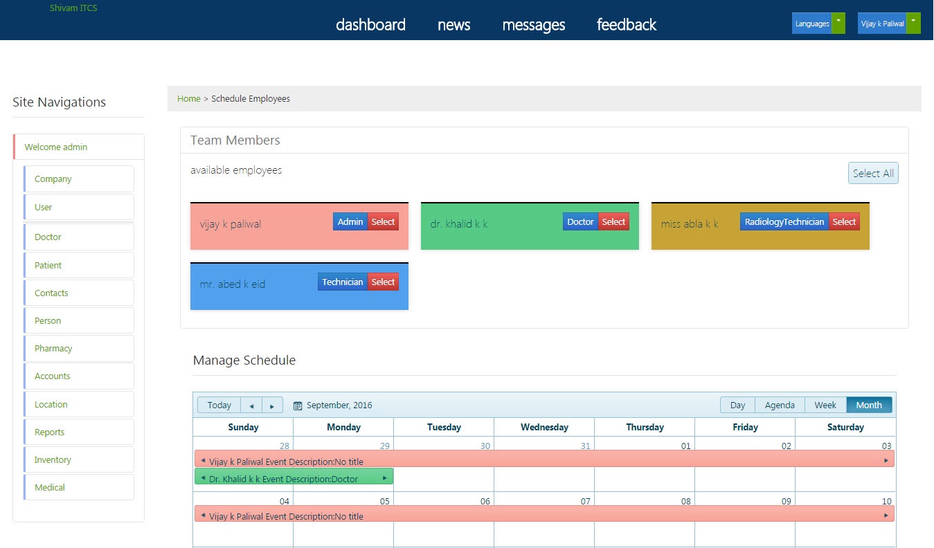Screen dimensions: 934x548
Task: Click the September, 2016 date label
Action: coord(339,405)
